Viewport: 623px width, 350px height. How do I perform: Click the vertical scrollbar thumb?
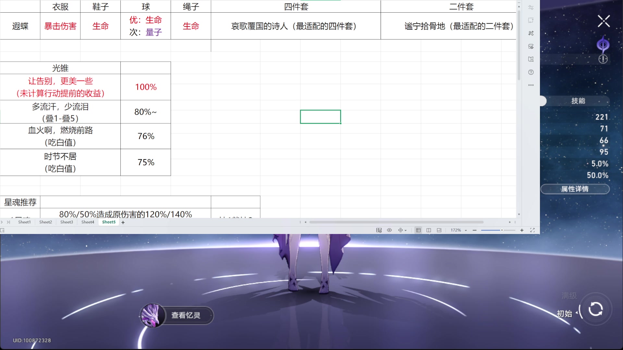point(519,45)
